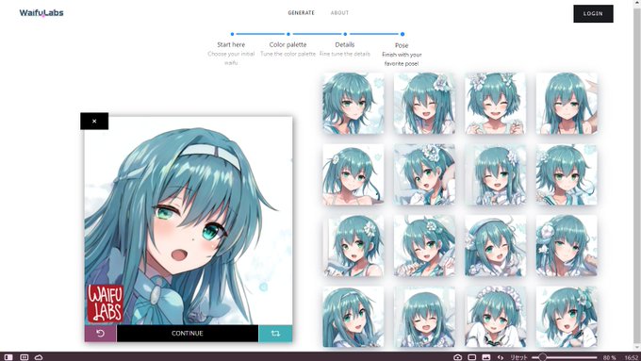Open the ABOUT menu item

pos(339,12)
